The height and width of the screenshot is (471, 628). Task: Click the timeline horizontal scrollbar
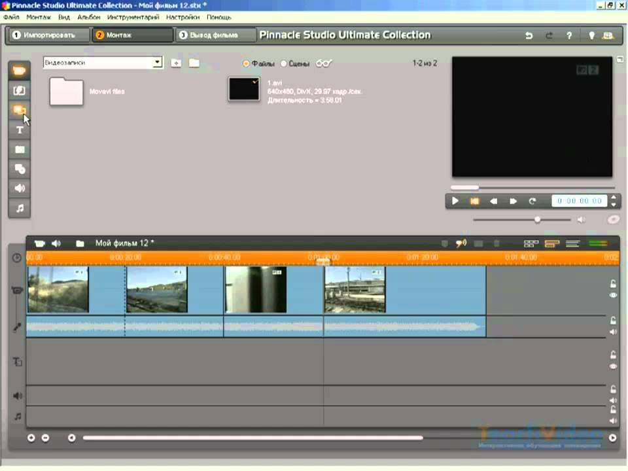253,438
